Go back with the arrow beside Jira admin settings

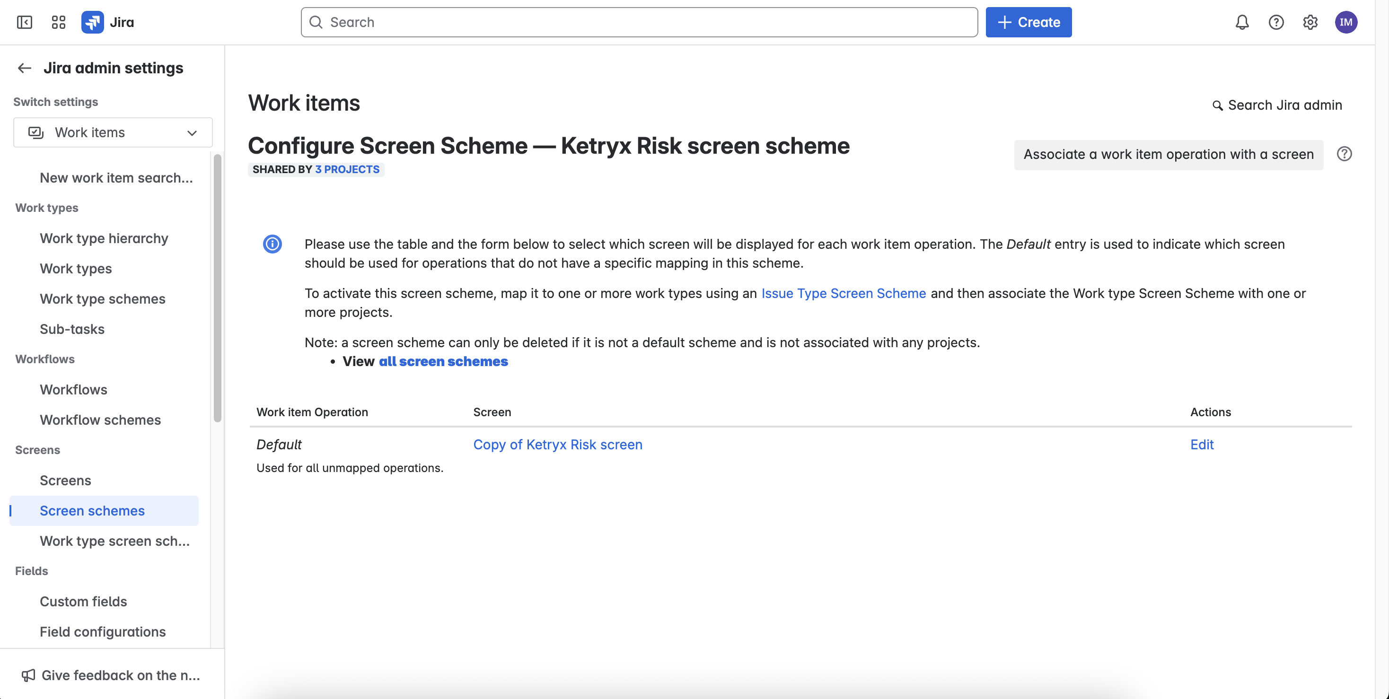pyautogui.click(x=25, y=68)
